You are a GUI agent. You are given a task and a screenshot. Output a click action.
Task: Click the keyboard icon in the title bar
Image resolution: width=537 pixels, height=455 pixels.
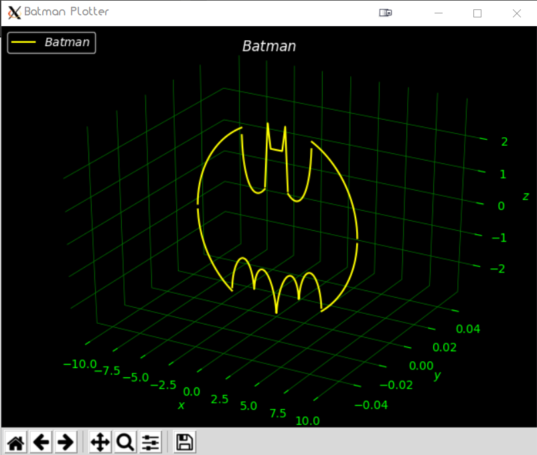(385, 13)
